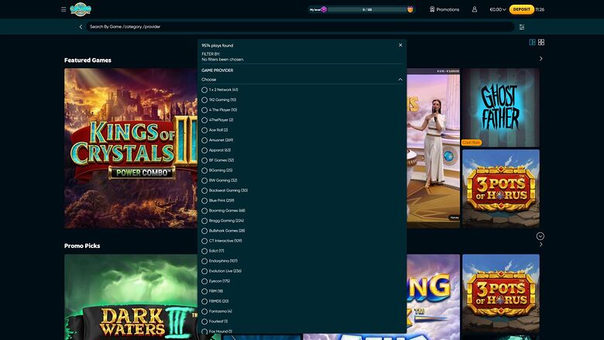
Task: Select 4ThePlayer provider
Action: click(x=218, y=120)
